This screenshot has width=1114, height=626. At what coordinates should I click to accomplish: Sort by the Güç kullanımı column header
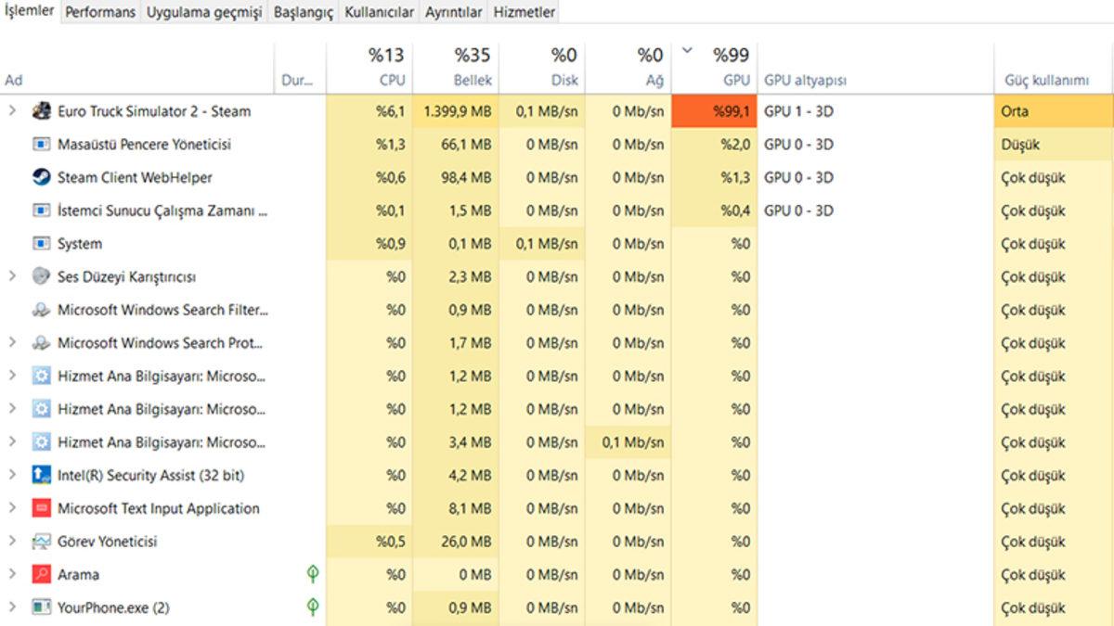[x=1045, y=81]
